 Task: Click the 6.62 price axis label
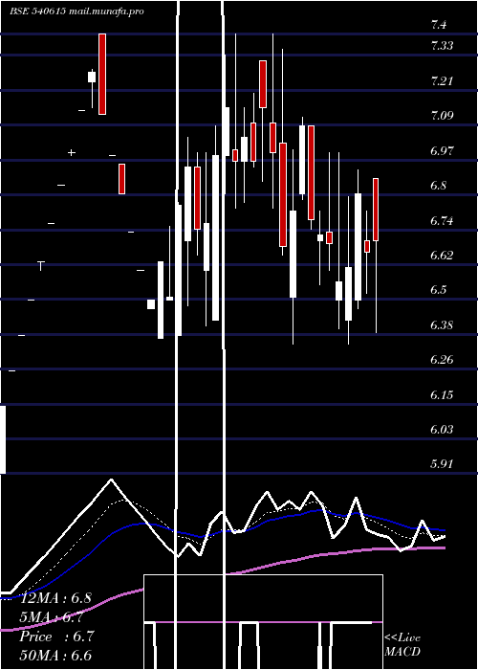click(x=442, y=256)
